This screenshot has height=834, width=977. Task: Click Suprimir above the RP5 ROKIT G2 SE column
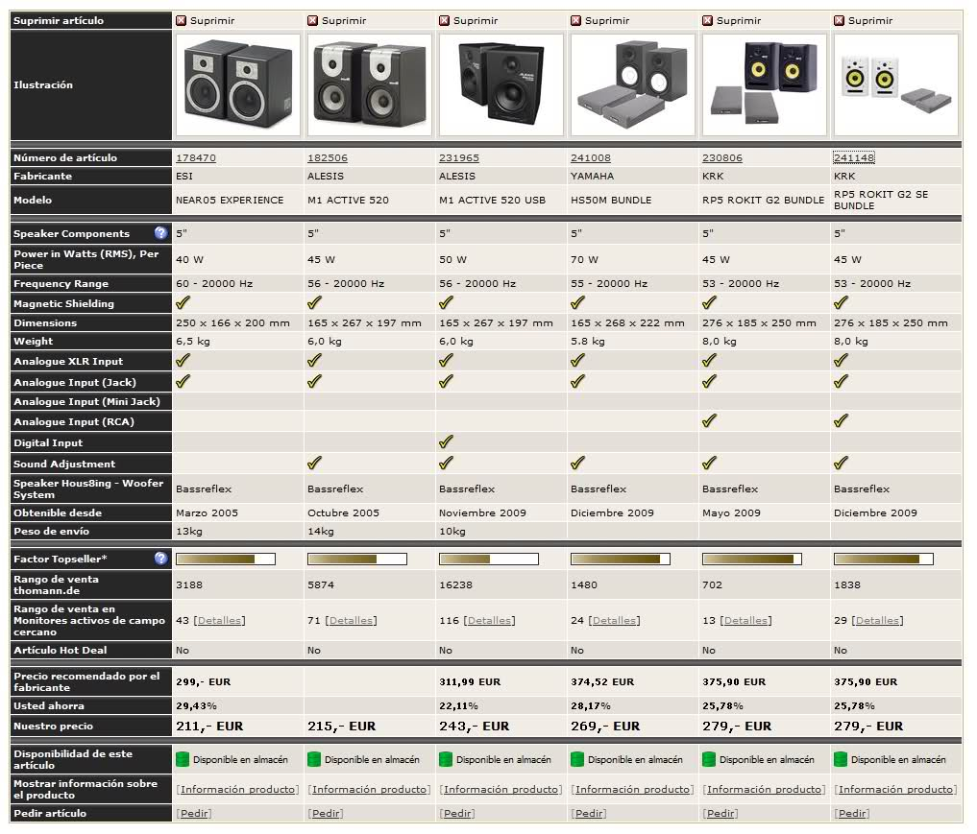click(x=863, y=20)
